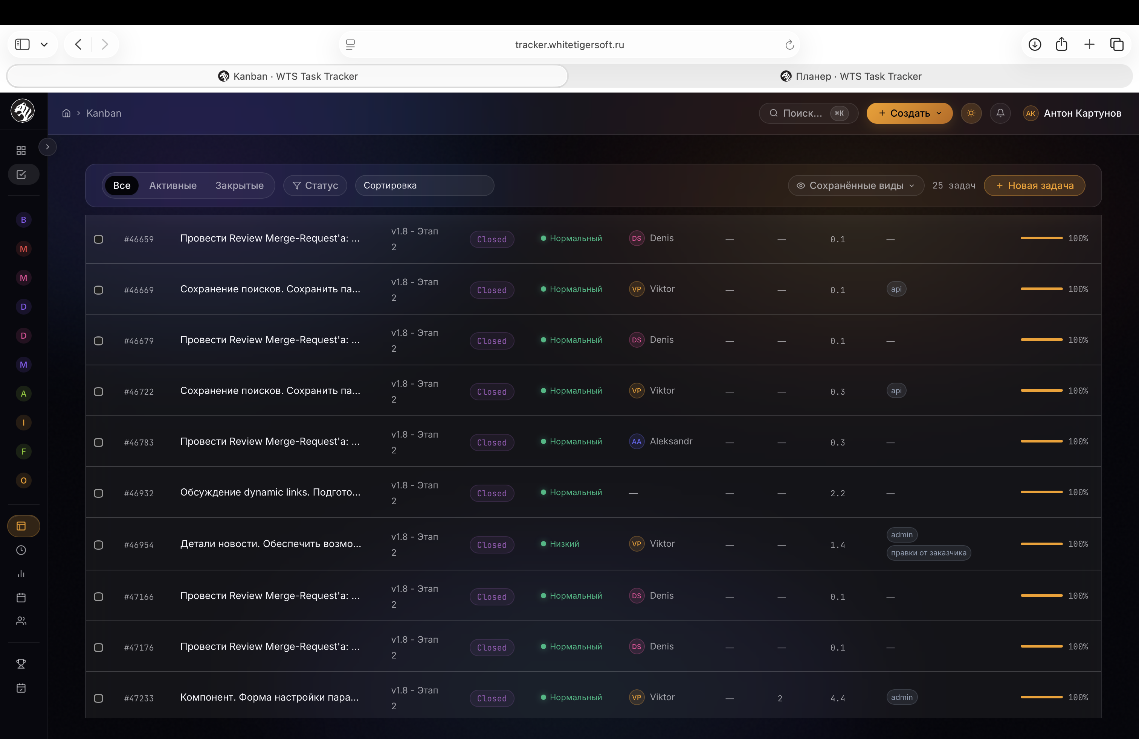Open Антон Картунов user profile
Viewport: 1139px width, 739px height.
(1072, 113)
